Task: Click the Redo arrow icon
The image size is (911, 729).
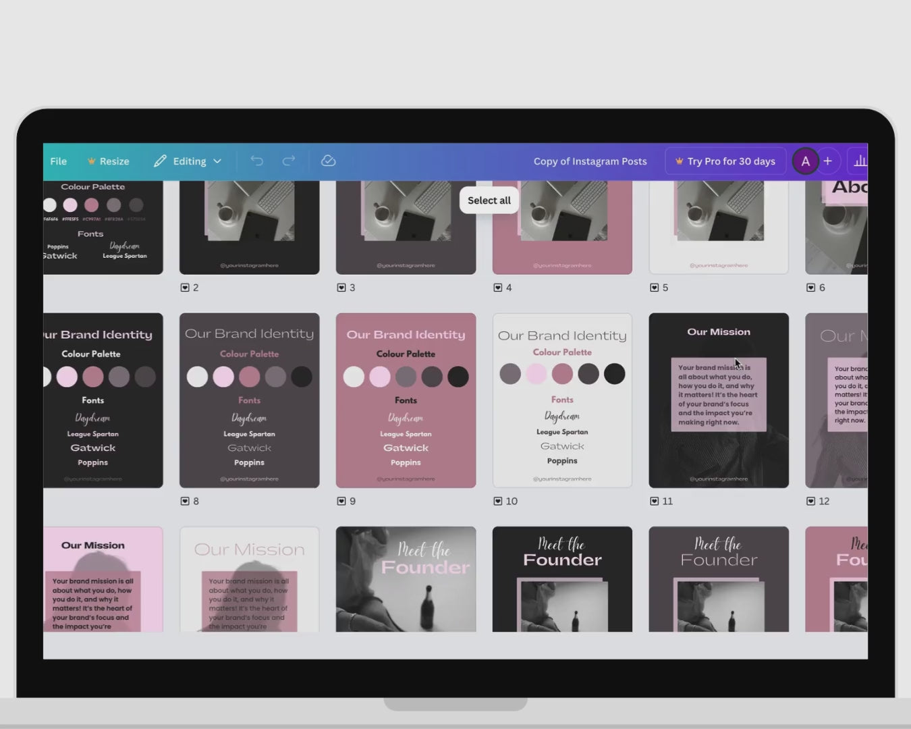Action: coord(289,161)
